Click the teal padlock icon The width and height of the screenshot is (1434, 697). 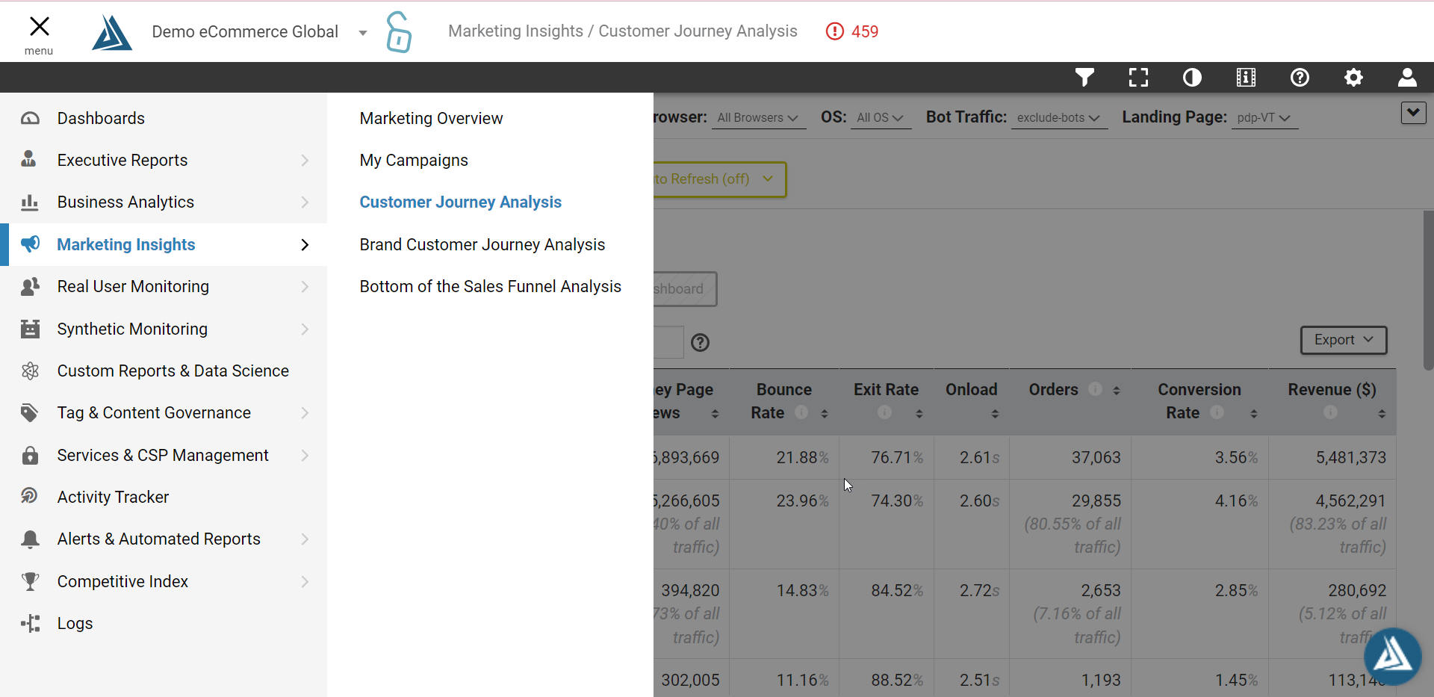click(x=399, y=32)
